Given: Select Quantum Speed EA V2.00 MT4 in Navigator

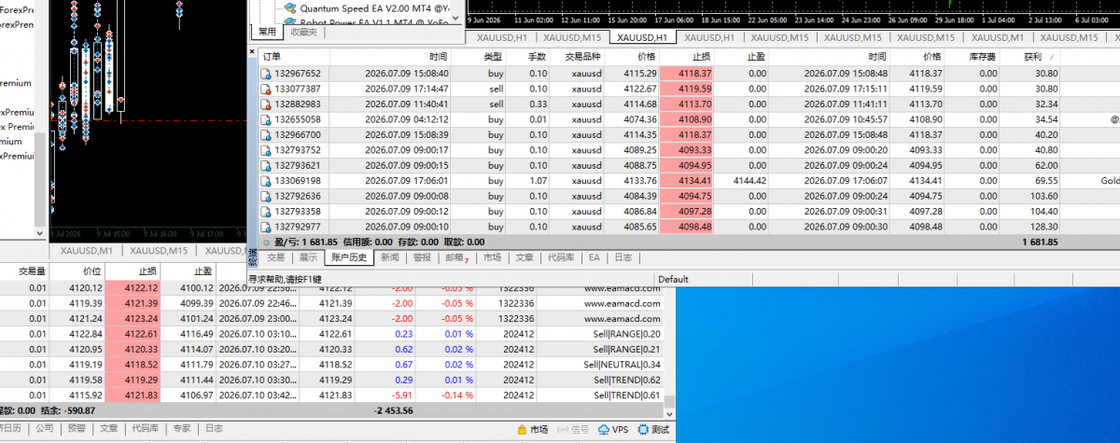Looking at the screenshot, I should click(373, 7).
